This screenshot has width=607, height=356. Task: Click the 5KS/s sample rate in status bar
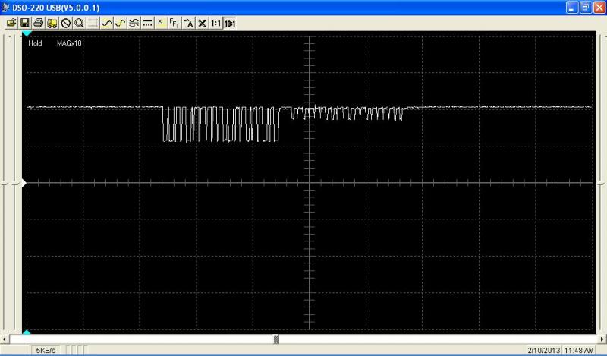coord(46,350)
